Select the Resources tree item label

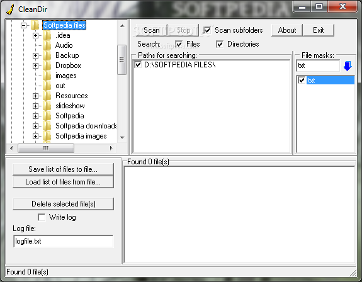tap(72, 96)
